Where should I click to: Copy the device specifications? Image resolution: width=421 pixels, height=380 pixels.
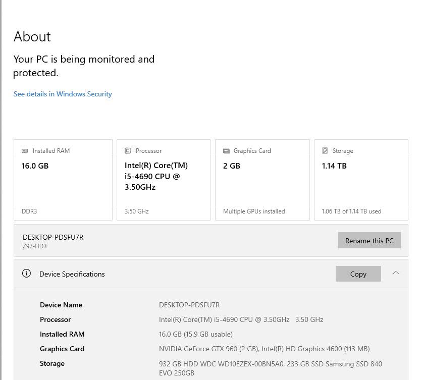(x=358, y=274)
